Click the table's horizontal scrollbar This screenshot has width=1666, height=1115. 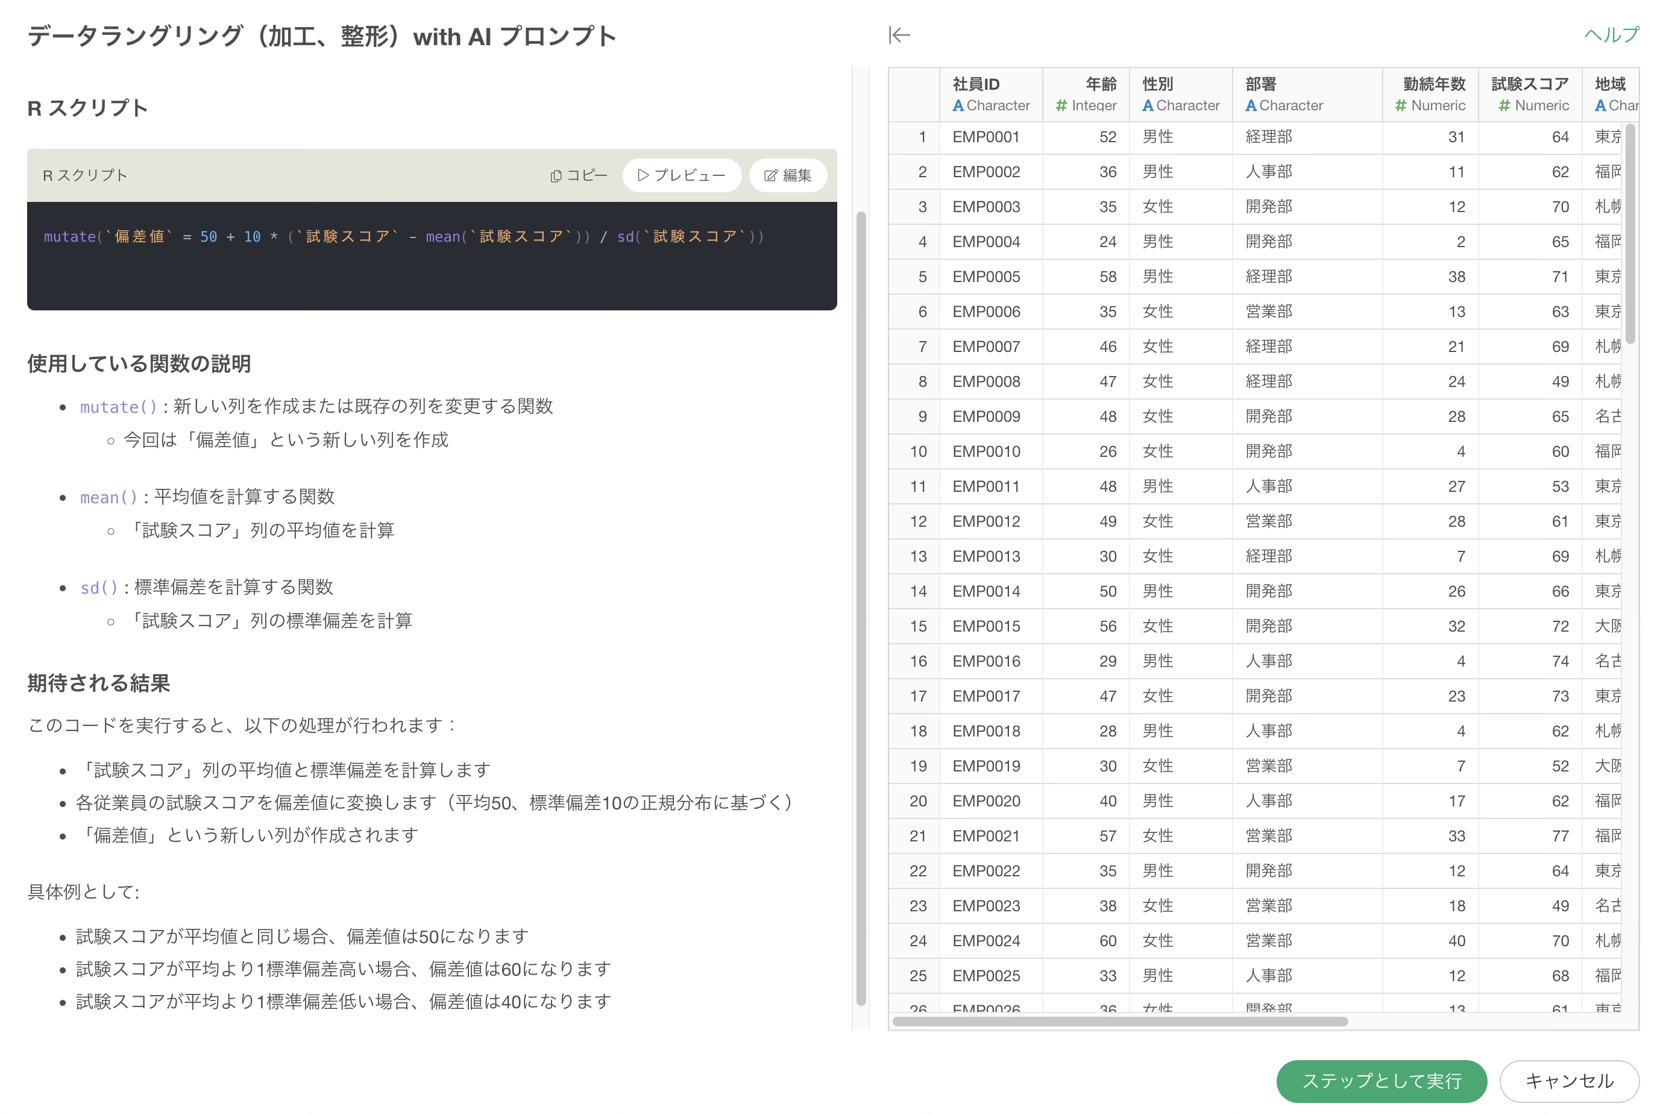[x=1119, y=1021]
